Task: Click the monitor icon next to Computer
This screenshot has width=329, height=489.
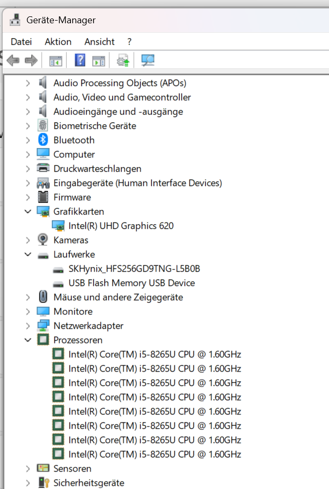Action: pyautogui.click(x=43, y=154)
